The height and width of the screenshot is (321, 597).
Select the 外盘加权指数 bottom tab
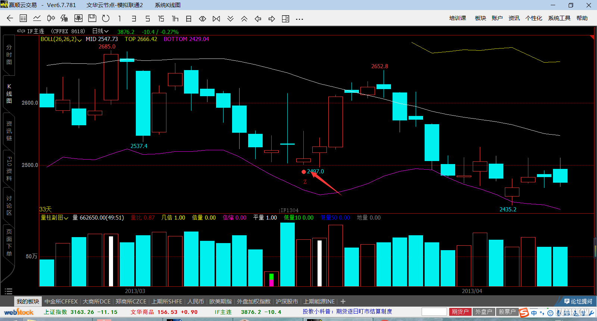point(254,301)
